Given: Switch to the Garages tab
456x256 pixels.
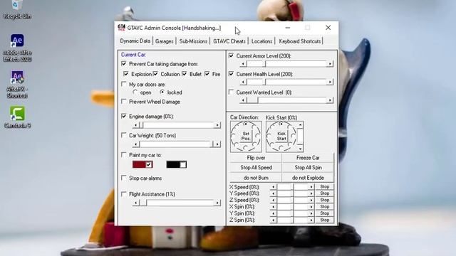Looking at the screenshot, I should [165, 41].
